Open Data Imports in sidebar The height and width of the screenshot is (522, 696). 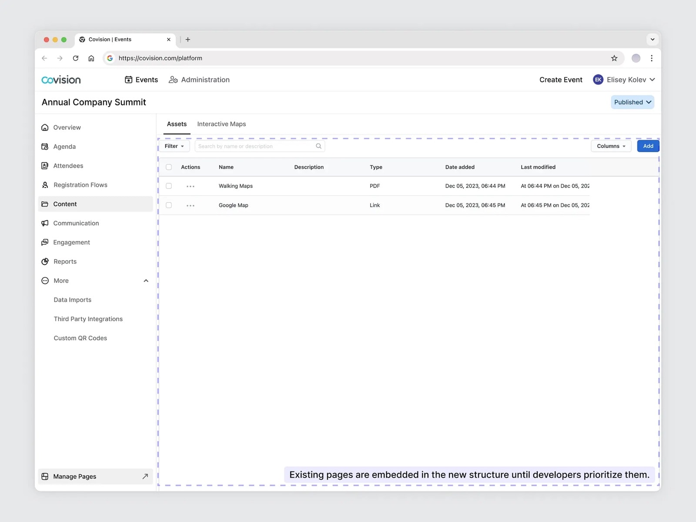(x=73, y=300)
